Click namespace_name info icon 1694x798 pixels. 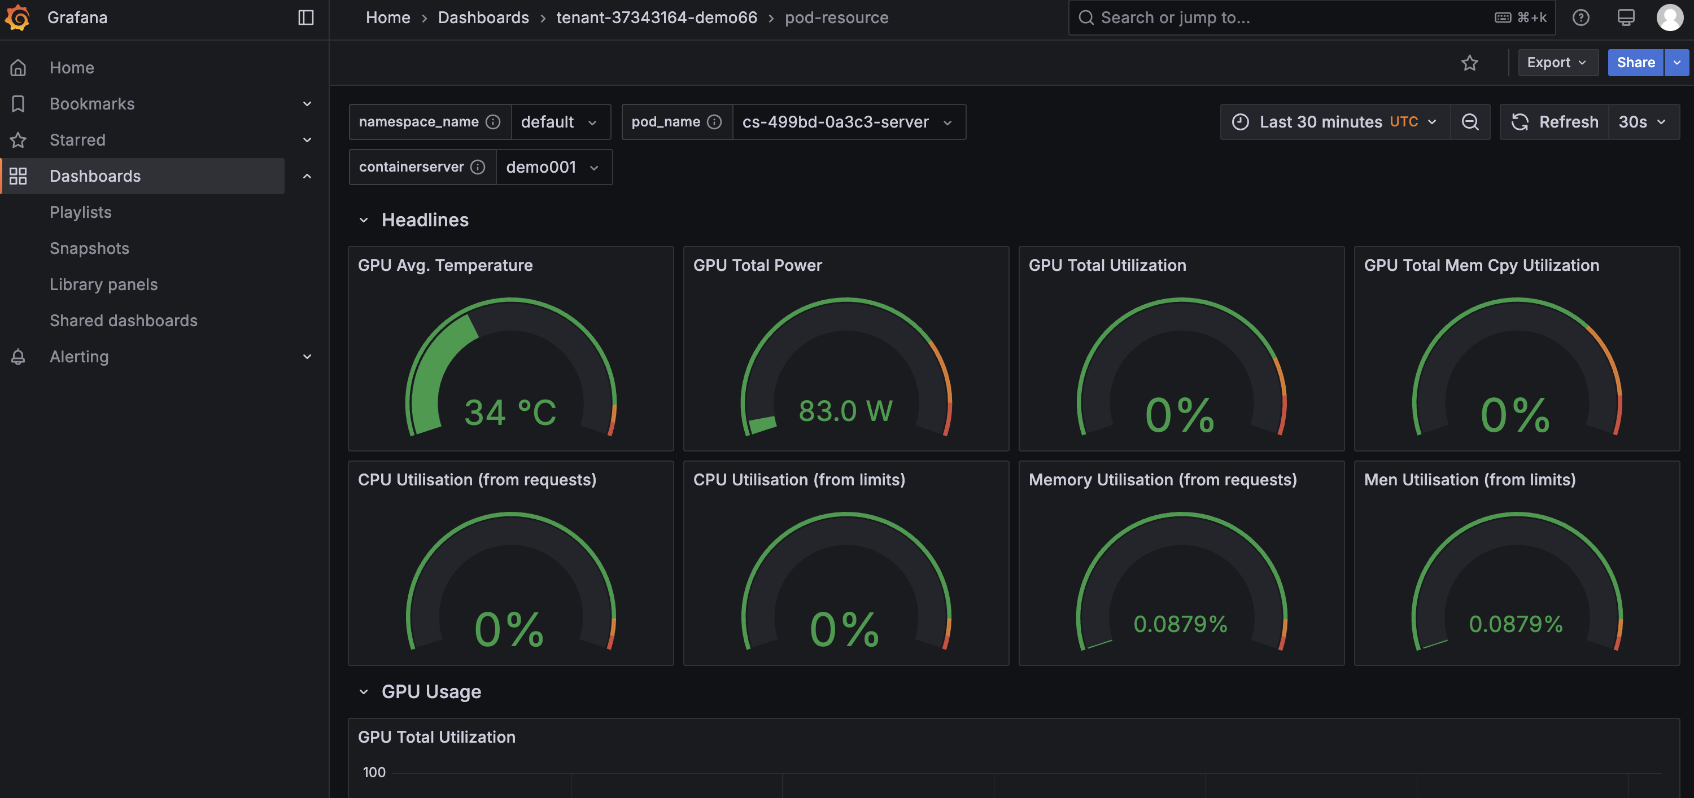[492, 121]
